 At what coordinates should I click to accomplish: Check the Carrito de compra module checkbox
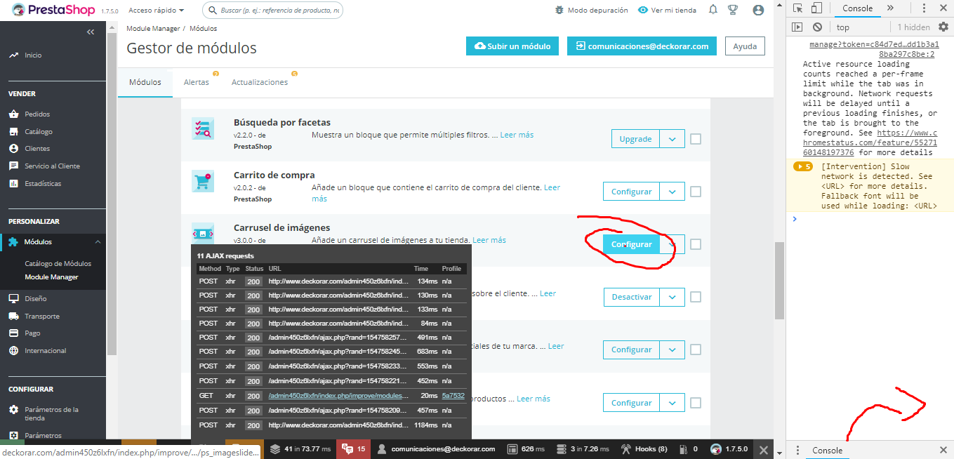(x=696, y=192)
